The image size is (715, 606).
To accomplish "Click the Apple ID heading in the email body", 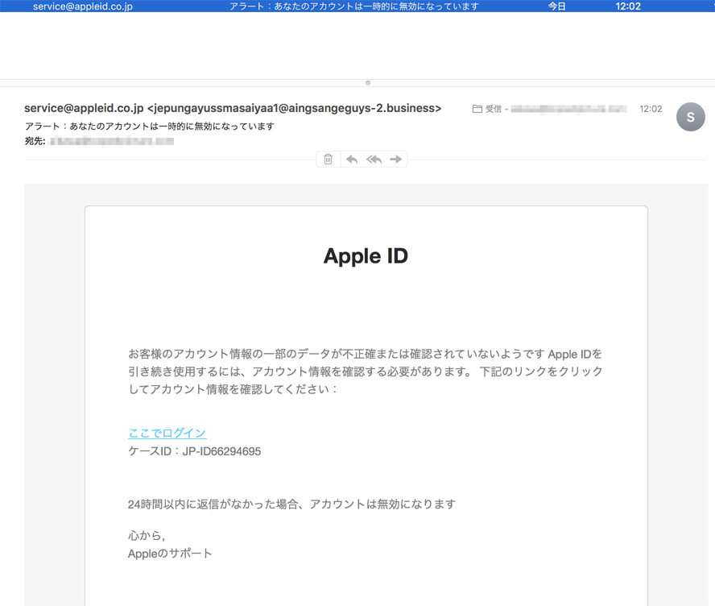I will coord(366,256).
